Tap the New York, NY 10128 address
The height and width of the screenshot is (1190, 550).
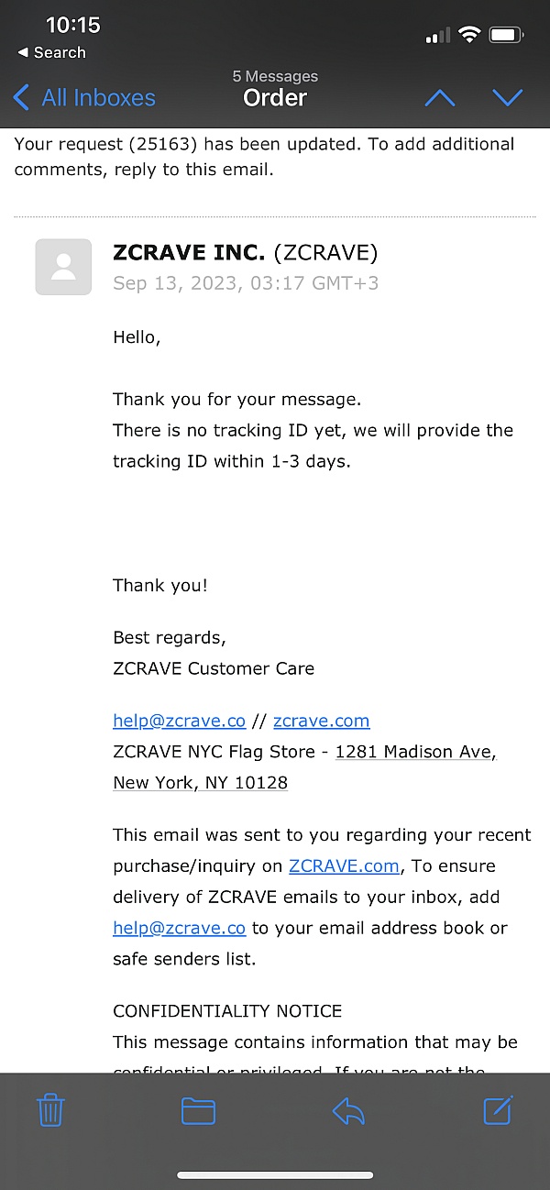201,783
